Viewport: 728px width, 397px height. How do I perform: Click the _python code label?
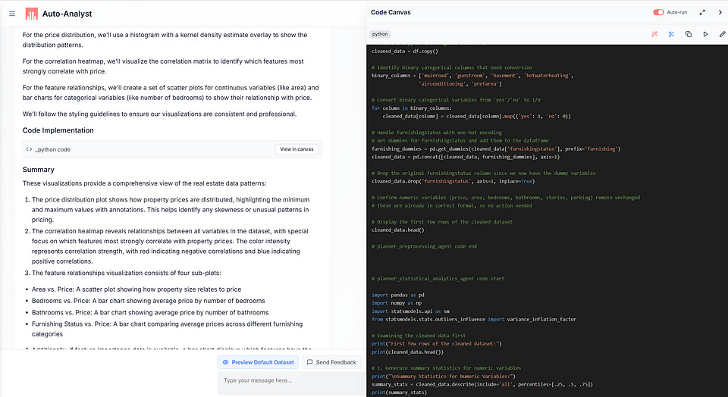53,149
